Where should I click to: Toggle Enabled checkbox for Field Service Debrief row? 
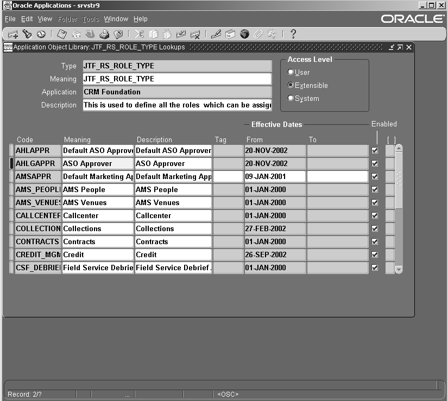[x=375, y=268]
